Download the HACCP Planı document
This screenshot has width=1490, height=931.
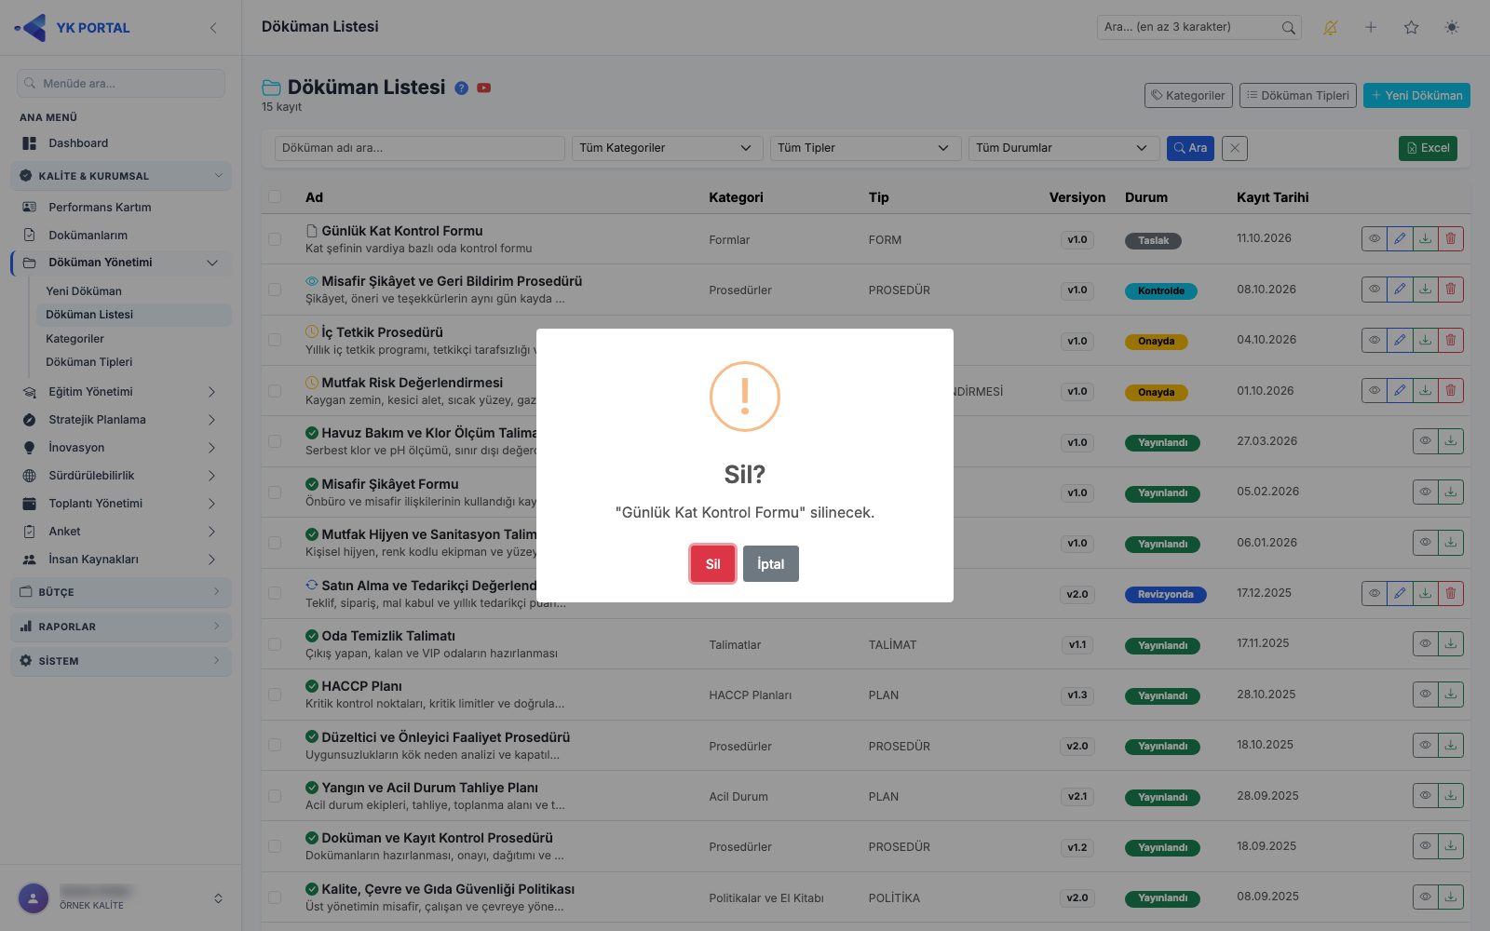1451,695
